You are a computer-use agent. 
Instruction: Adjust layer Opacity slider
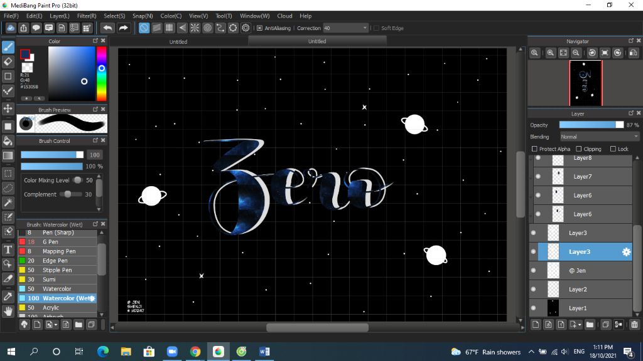point(591,125)
